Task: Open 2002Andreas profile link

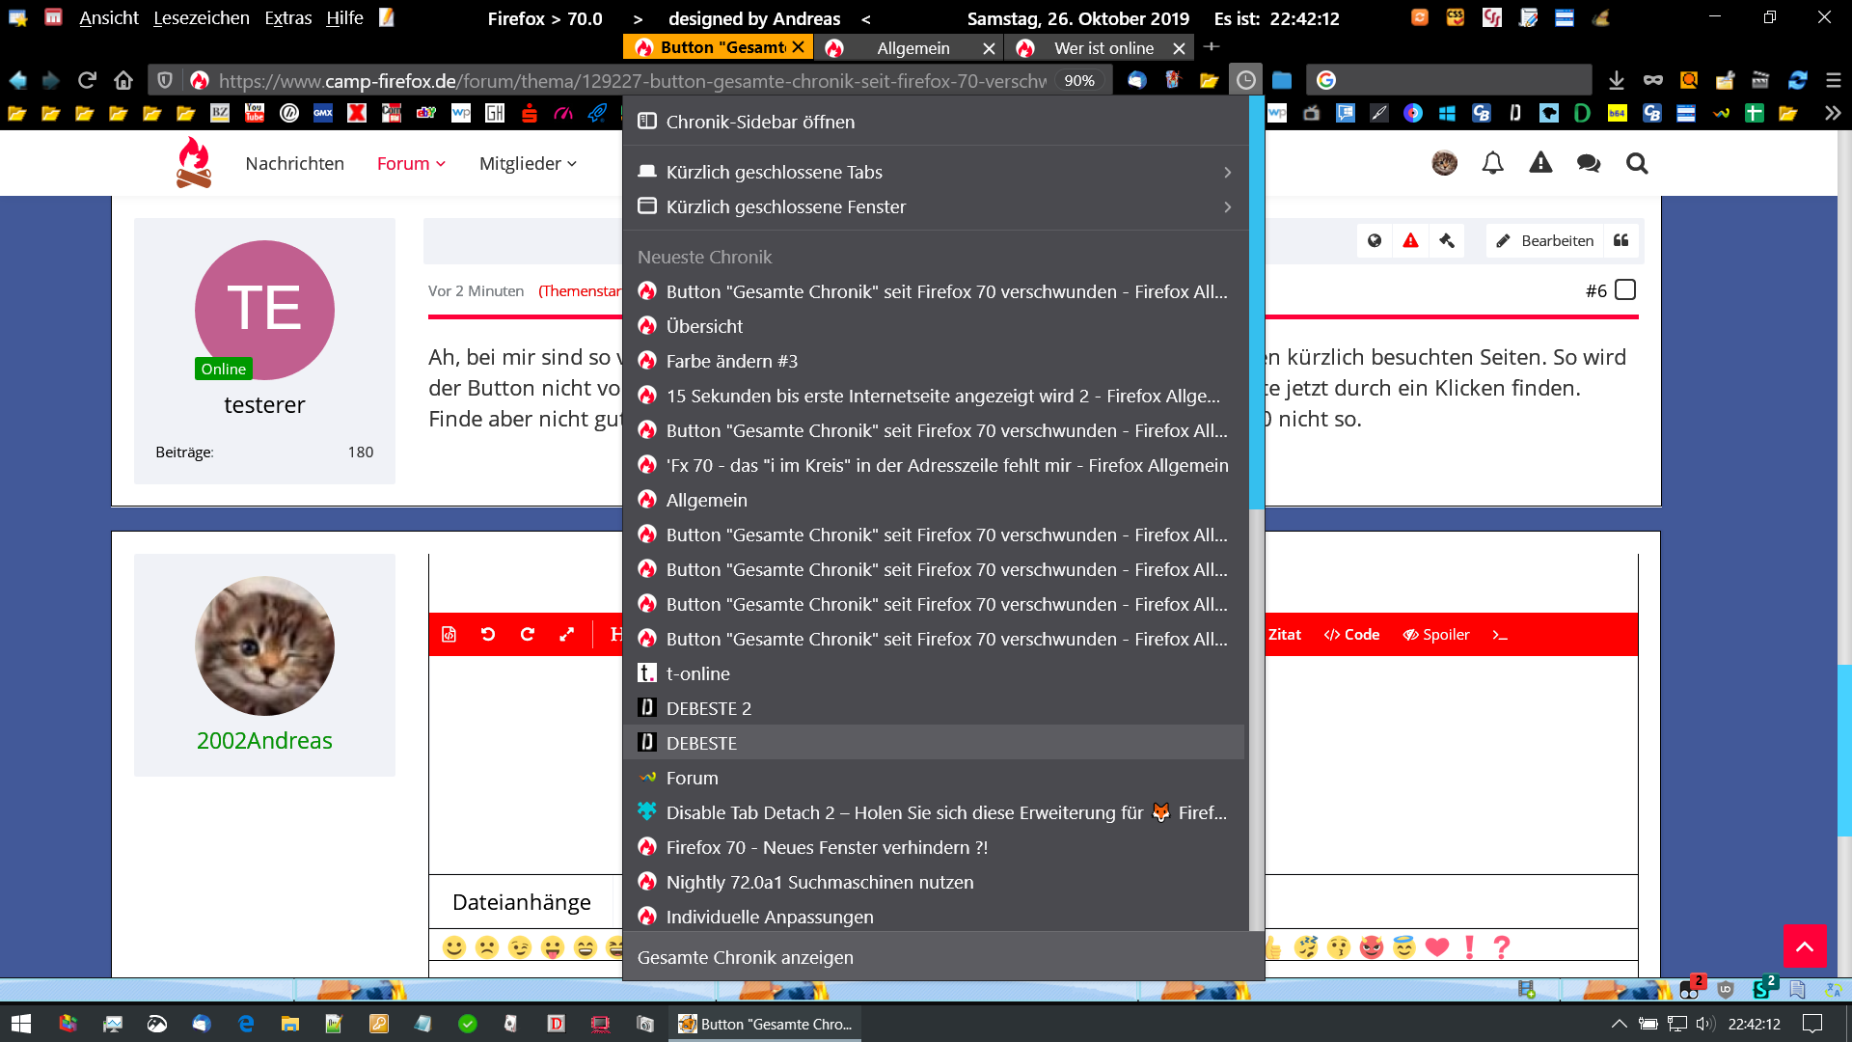Action: (x=264, y=741)
